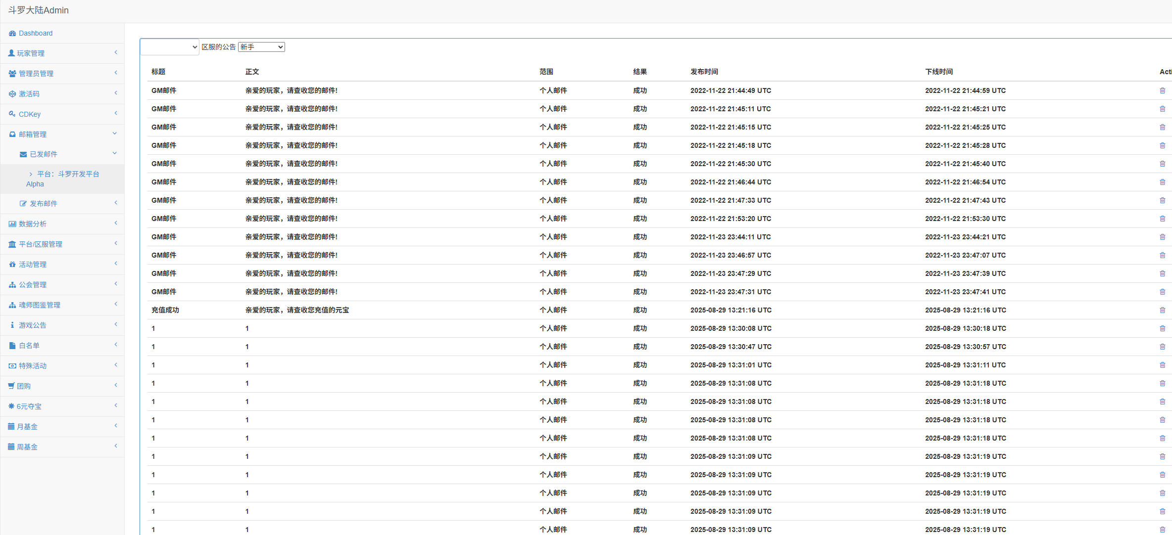Click the 发布邮件 edit icon
The width and height of the screenshot is (1172, 535).
(x=23, y=204)
